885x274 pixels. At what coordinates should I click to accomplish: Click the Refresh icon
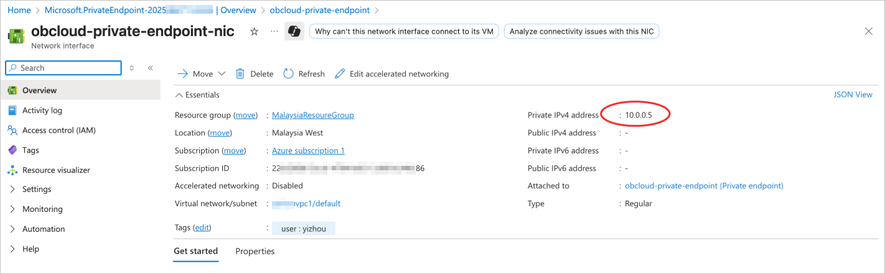(x=289, y=74)
